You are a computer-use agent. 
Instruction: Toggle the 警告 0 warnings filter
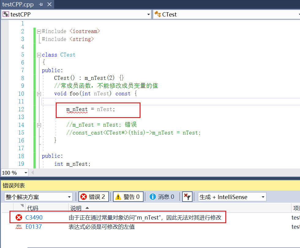(x=128, y=197)
